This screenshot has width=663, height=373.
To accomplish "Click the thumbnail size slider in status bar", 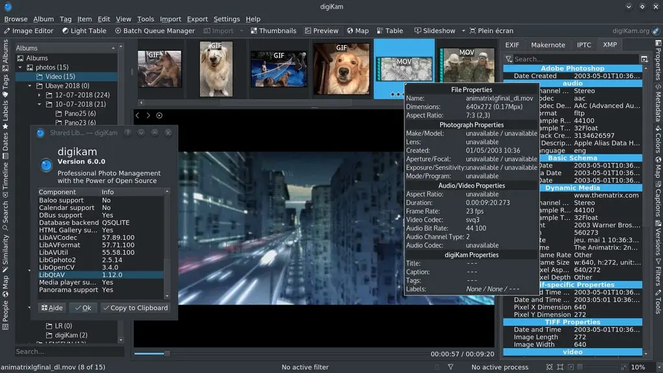I will point(599,367).
